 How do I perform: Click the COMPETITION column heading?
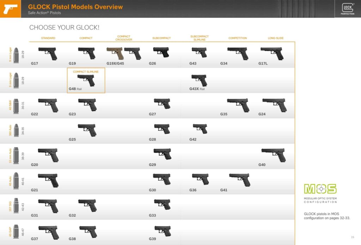pos(238,38)
